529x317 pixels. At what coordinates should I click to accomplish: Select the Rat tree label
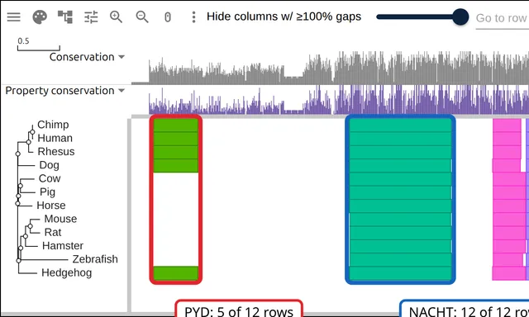tap(53, 233)
